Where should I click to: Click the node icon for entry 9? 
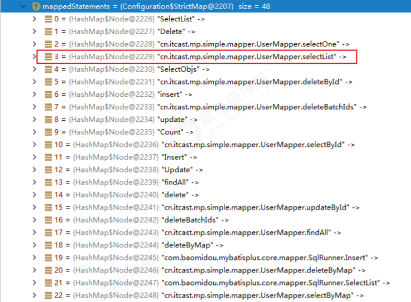(x=48, y=132)
